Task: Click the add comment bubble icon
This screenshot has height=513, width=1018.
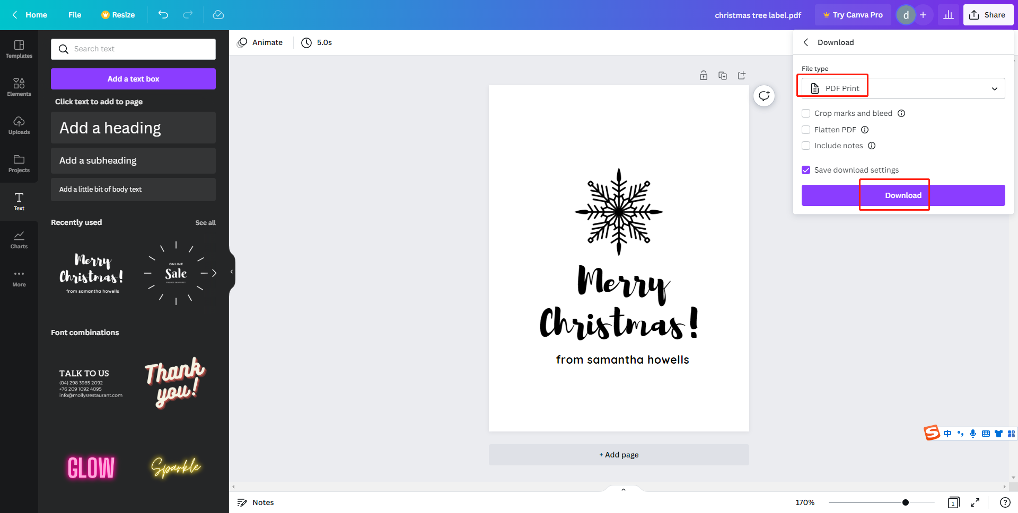Action: (764, 96)
